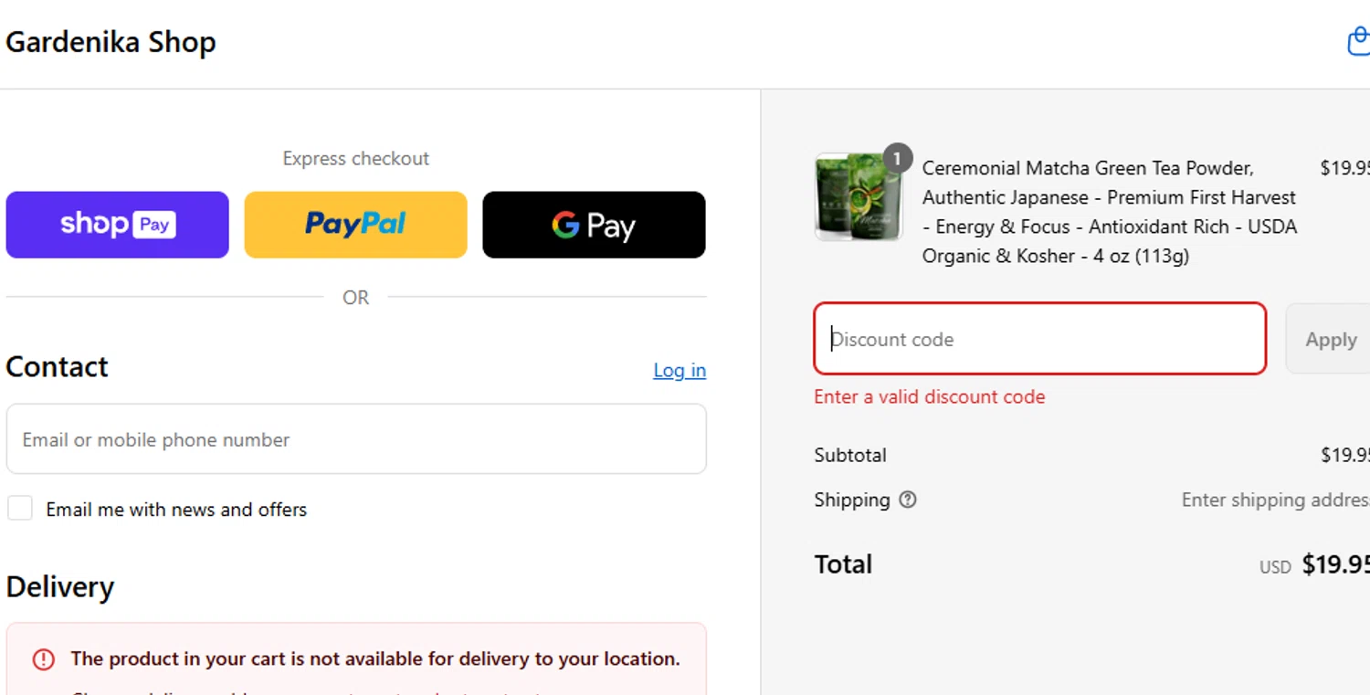Click the Total amount row
This screenshot has width=1370, height=695.
pyautogui.click(x=1087, y=564)
